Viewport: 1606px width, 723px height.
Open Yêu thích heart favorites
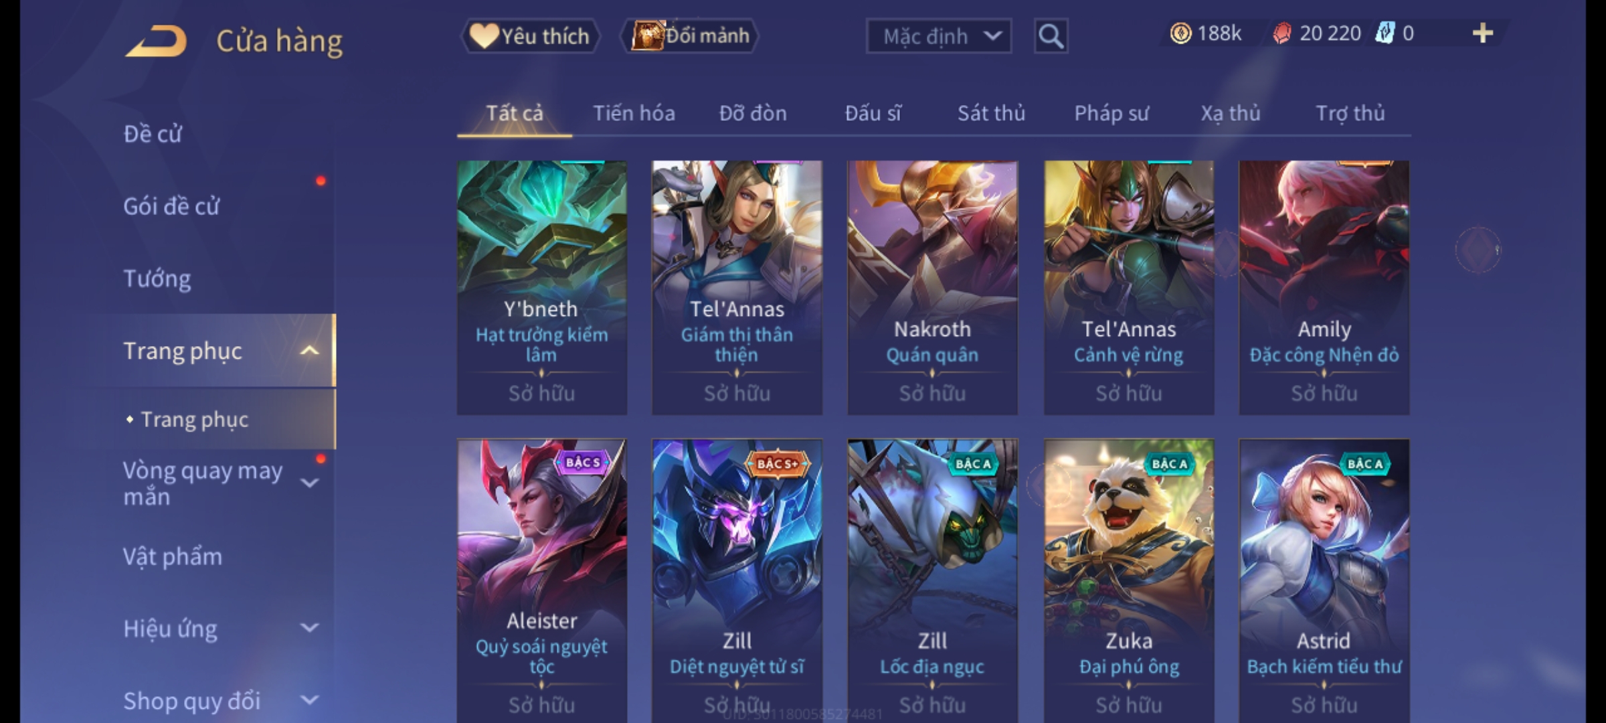(x=530, y=36)
